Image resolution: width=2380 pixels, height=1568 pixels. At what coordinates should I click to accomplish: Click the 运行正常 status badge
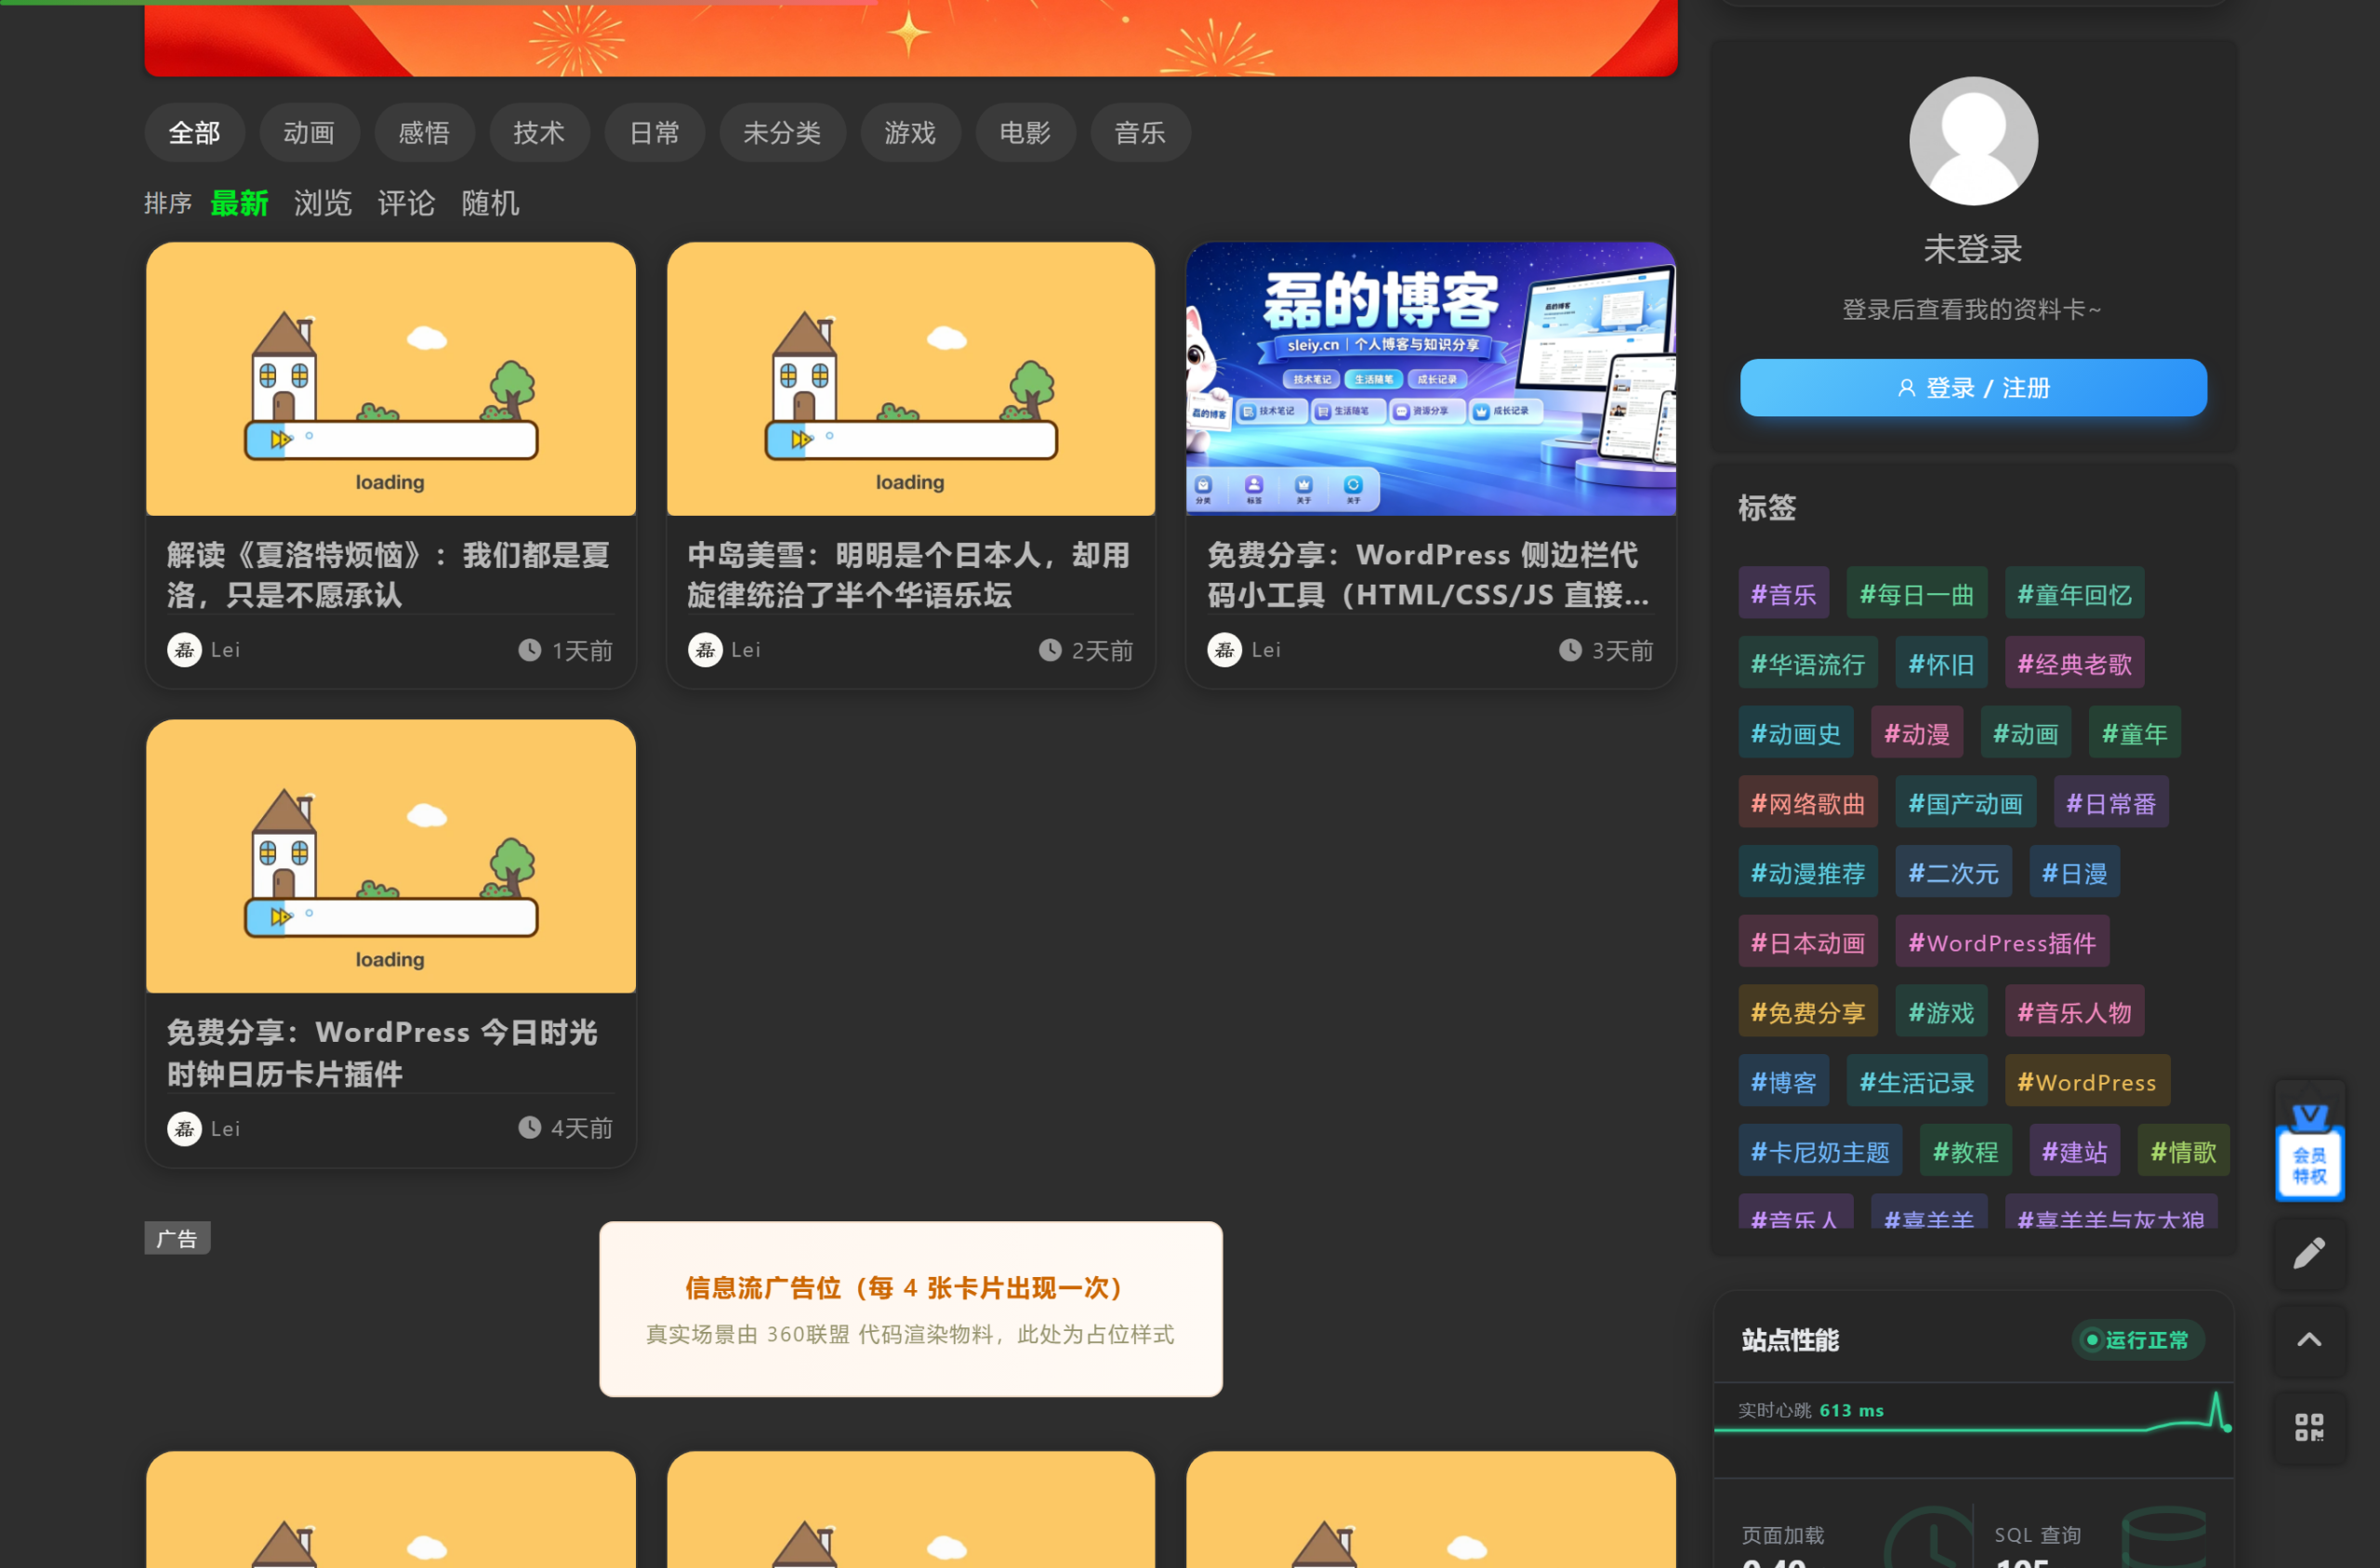tap(2137, 1340)
